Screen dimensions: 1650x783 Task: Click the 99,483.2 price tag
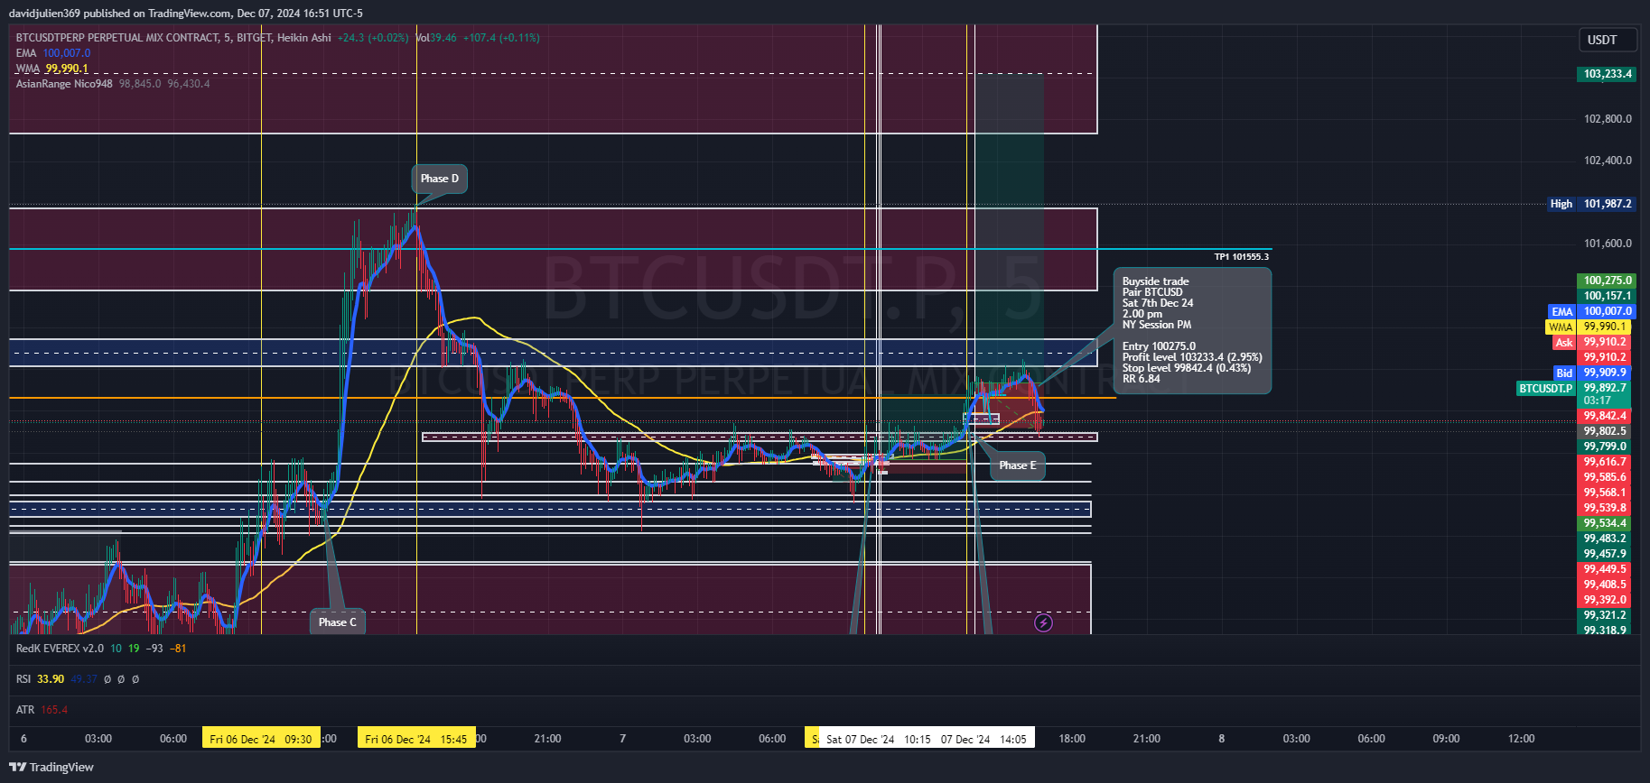click(1605, 539)
